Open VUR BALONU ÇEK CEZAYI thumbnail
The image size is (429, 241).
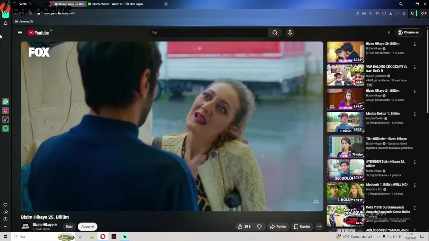coord(346,75)
